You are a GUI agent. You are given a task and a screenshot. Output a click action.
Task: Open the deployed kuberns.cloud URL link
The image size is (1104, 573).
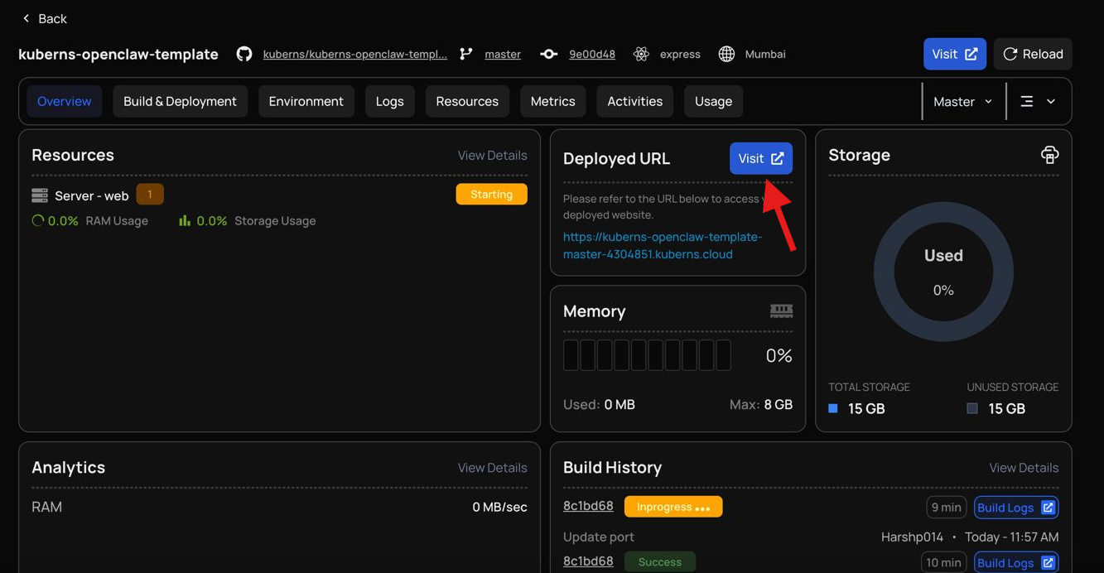point(662,245)
